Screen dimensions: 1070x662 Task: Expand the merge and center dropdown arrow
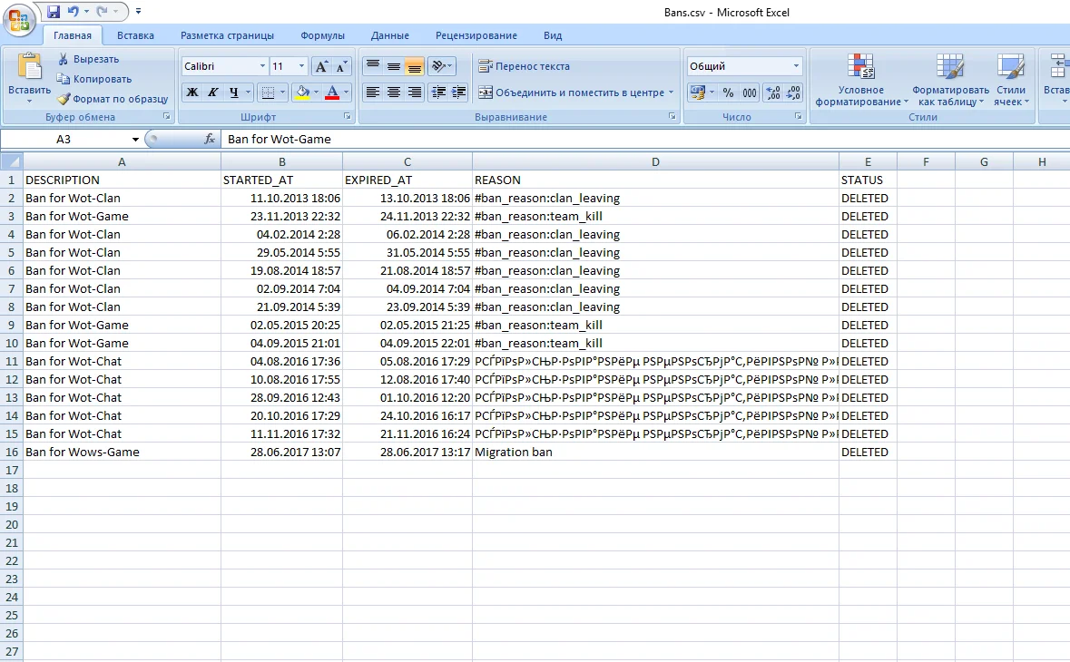671,92
